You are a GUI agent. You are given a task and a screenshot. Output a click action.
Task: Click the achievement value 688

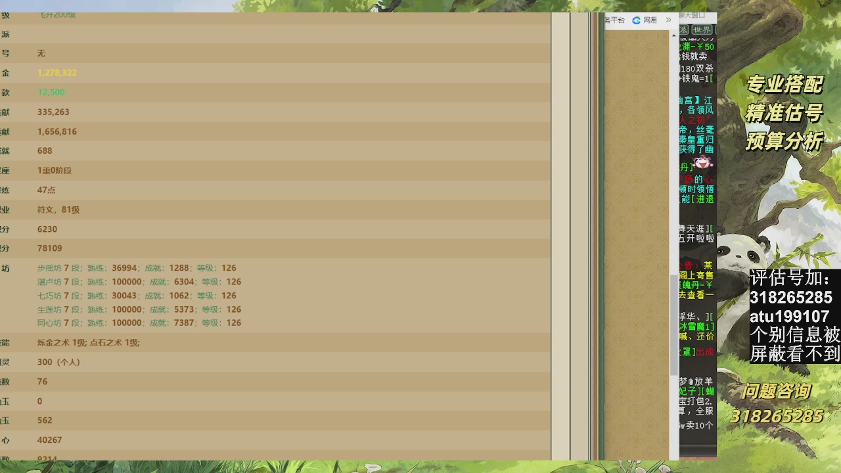click(45, 151)
